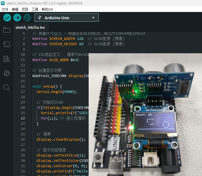
Task: Click the Upload arrow button
Action: (17, 18)
